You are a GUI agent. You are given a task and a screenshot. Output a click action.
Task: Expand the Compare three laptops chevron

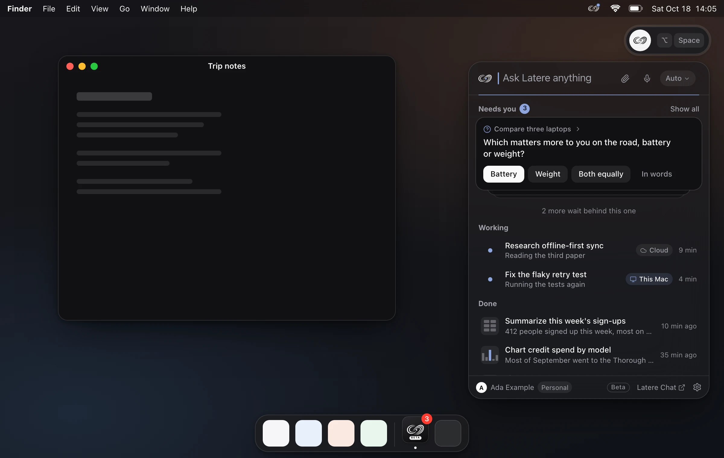pos(578,129)
